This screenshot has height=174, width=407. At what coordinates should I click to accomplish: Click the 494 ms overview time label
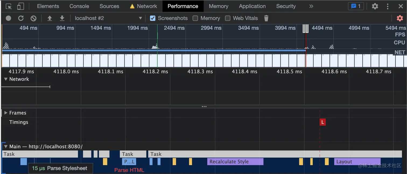pyautogui.click(x=29, y=28)
